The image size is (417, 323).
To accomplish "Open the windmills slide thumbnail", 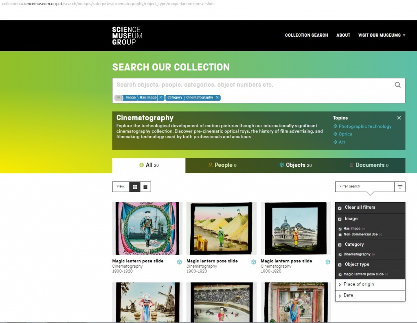I will point(147,302).
